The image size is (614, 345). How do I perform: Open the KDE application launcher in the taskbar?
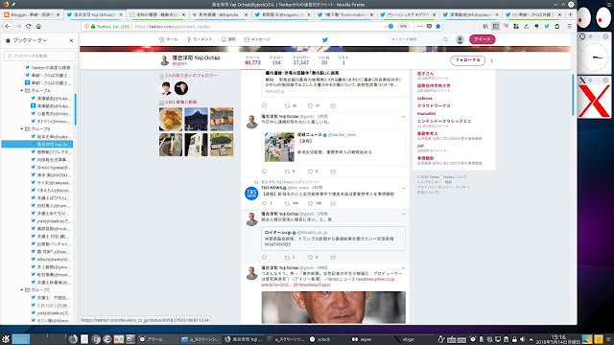6,339
